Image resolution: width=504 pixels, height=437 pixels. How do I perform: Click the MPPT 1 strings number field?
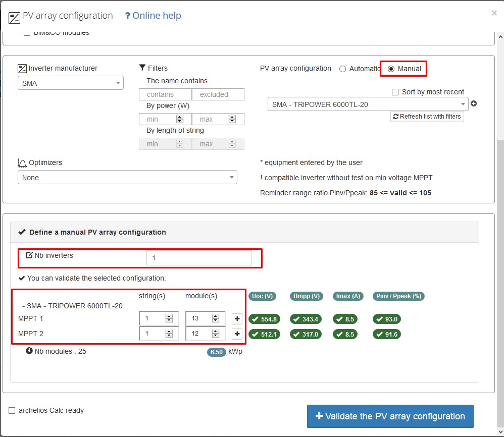[159, 318]
